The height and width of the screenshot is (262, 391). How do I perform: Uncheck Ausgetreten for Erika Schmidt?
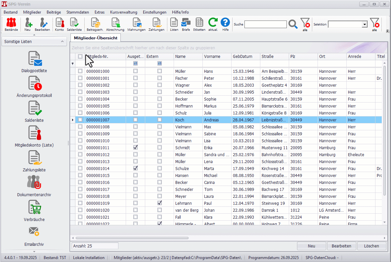[x=135, y=148]
